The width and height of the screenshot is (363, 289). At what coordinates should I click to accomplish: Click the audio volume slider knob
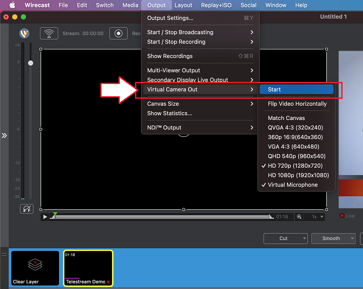(x=30, y=63)
